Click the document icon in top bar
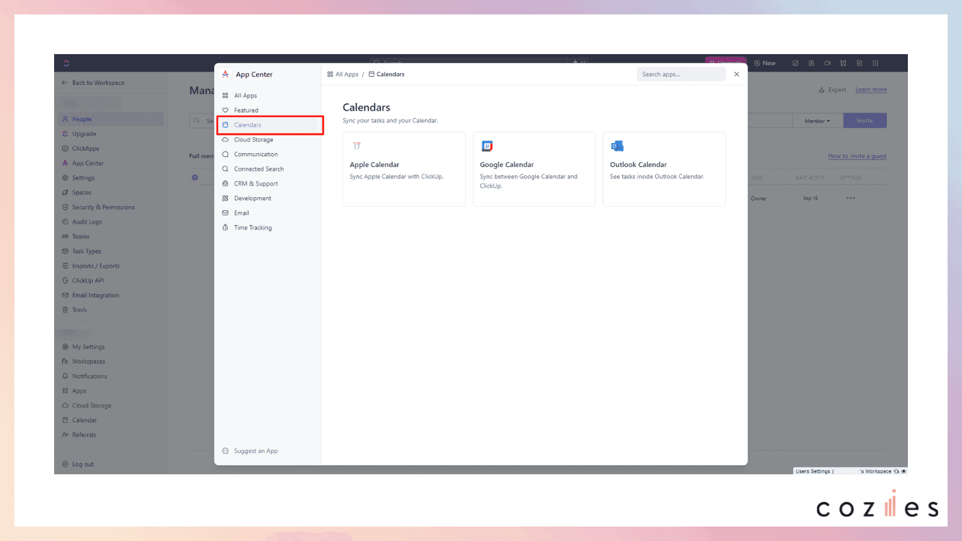 click(859, 63)
